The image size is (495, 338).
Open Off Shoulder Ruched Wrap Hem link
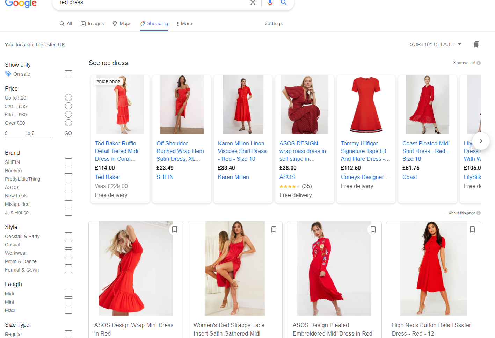click(x=180, y=151)
